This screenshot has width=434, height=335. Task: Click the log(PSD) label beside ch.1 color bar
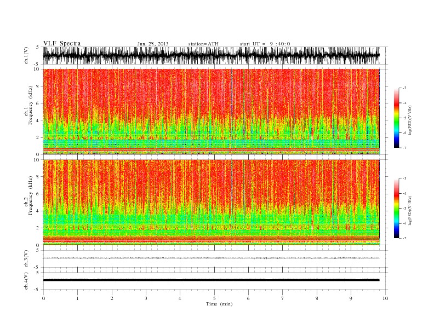tap(410, 120)
